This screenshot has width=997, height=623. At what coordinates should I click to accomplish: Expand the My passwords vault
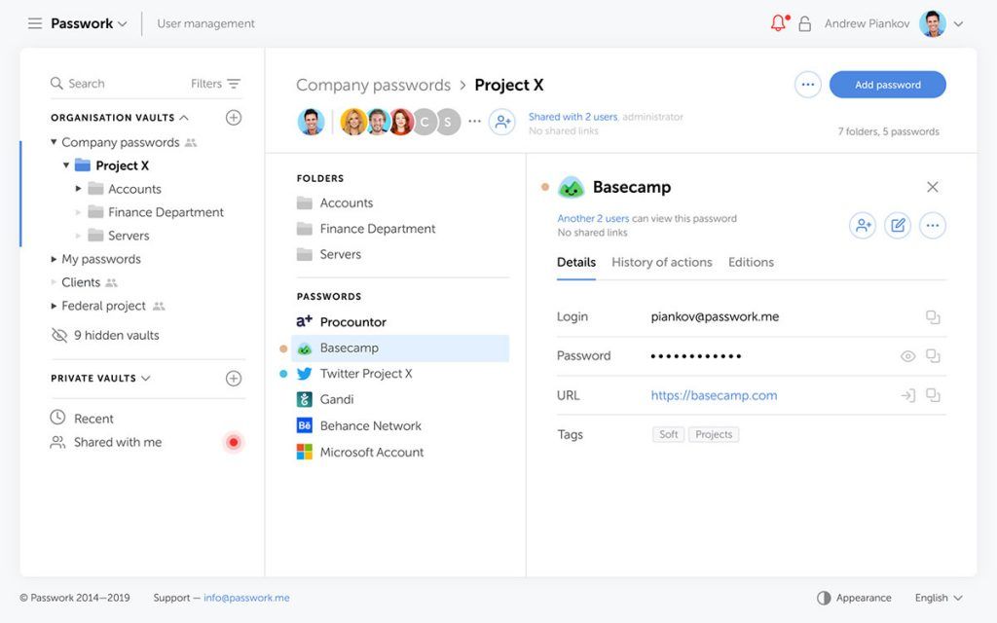(55, 259)
